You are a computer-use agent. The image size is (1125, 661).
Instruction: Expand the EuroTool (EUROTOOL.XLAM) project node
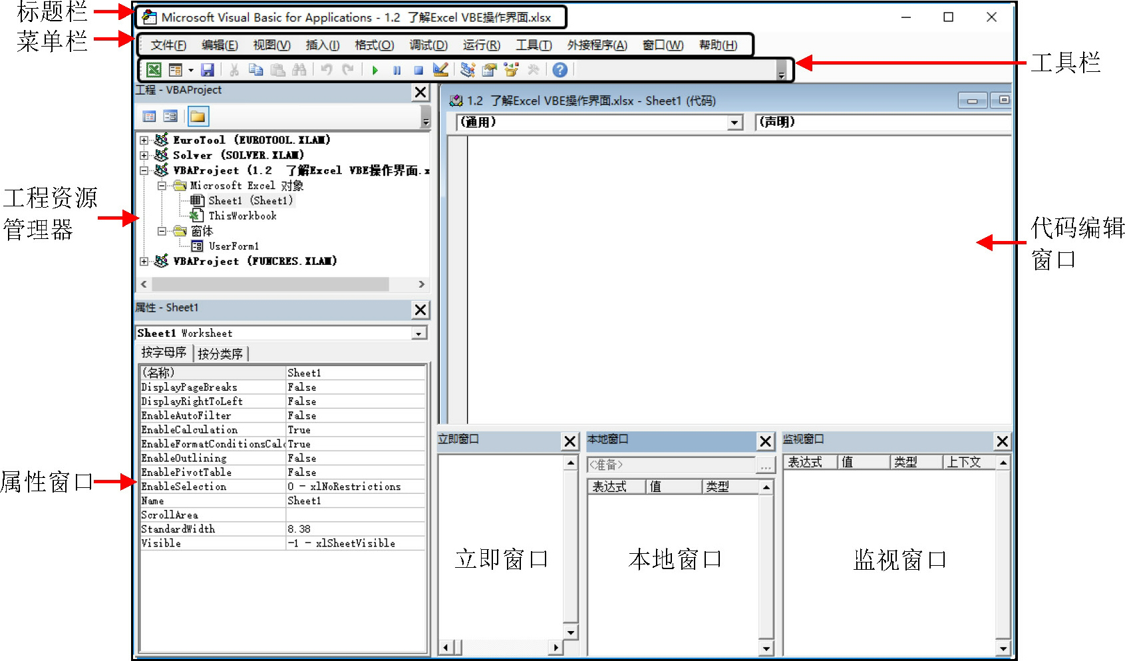(x=144, y=140)
